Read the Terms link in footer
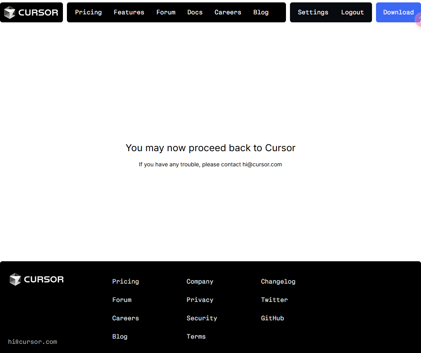 (x=196, y=337)
